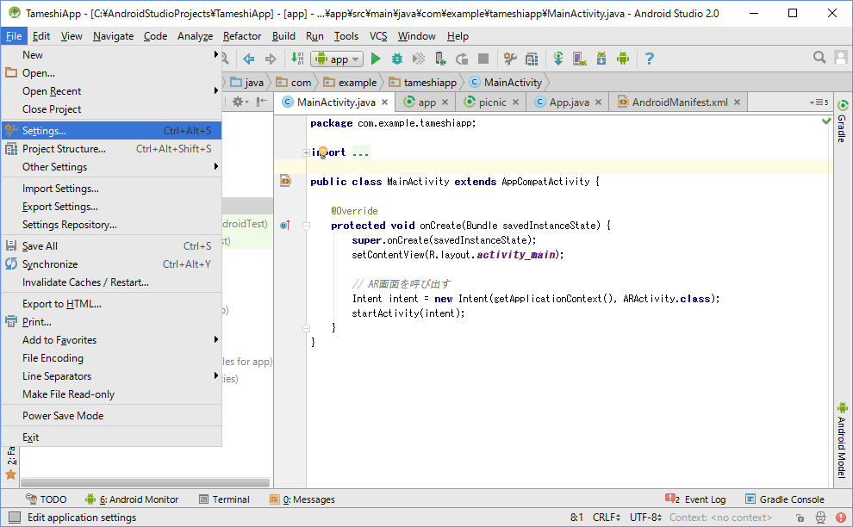Click the inspector hector icon in status bar
The width and height of the screenshot is (853, 527).
[x=820, y=518]
